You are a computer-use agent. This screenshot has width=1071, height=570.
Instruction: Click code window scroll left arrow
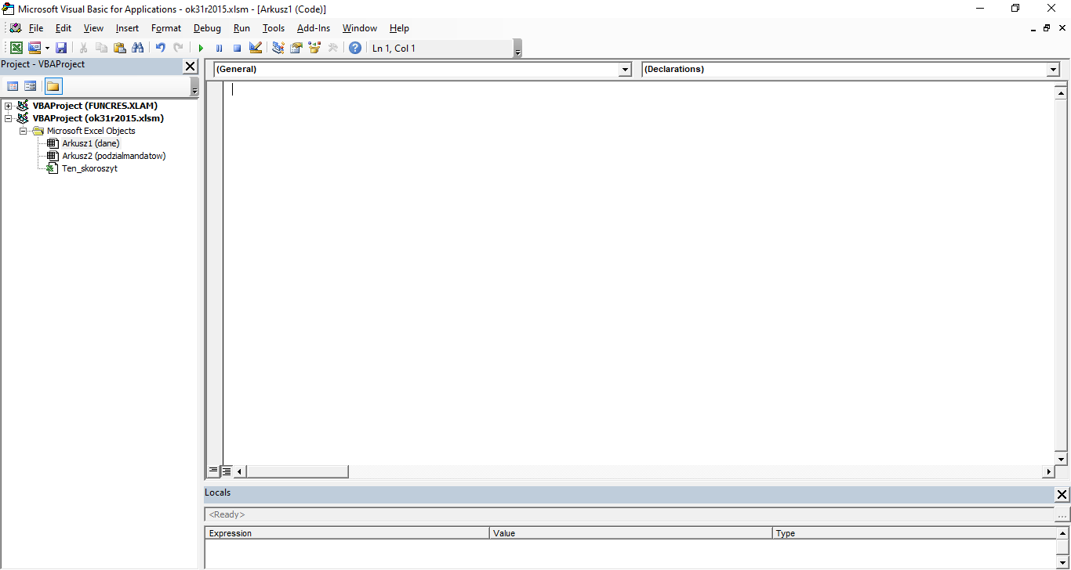coord(239,471)
